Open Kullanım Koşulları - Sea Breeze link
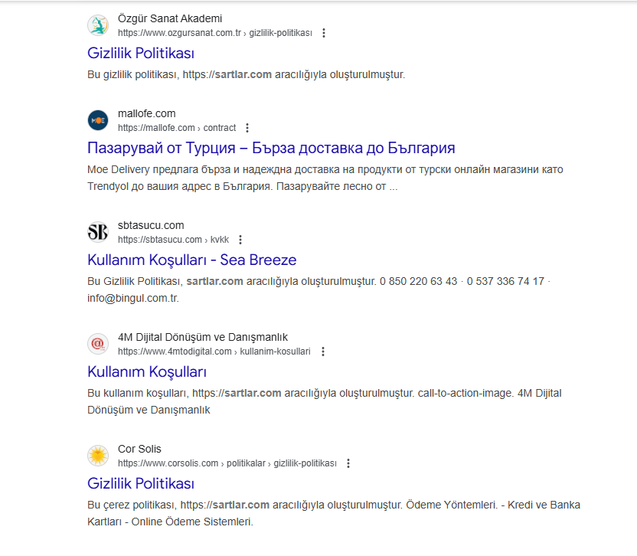This screenshot has height=556, width=637. click(191, 260)
